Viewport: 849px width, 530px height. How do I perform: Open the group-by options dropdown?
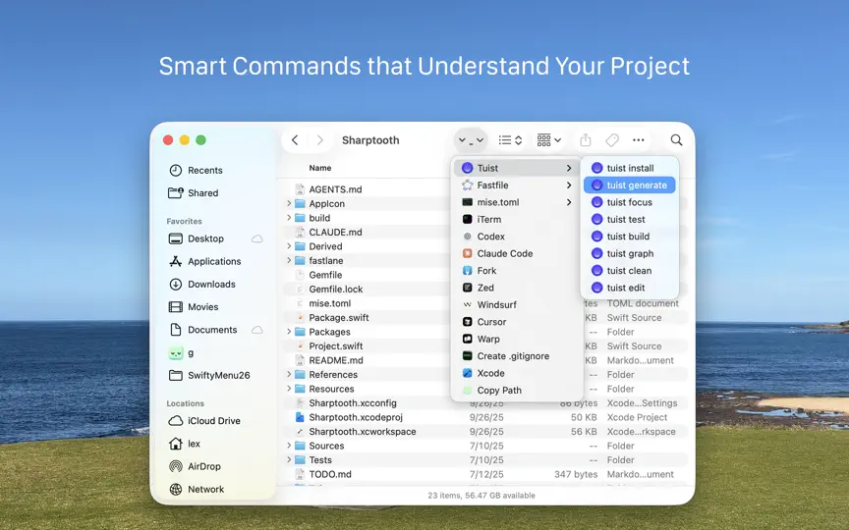click(548, 140)
